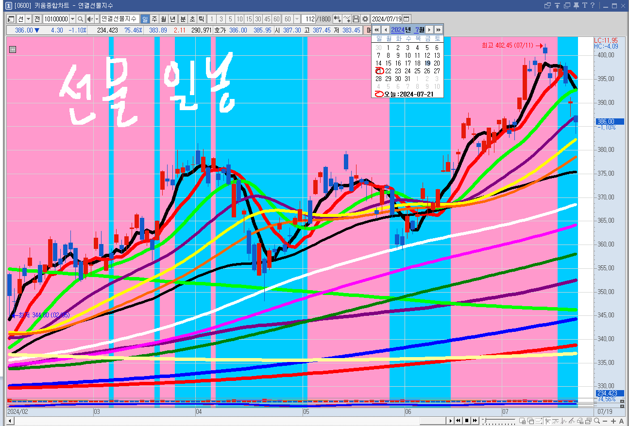
Task: Go to previous month in calendar
Action: (x=386, y=30)
